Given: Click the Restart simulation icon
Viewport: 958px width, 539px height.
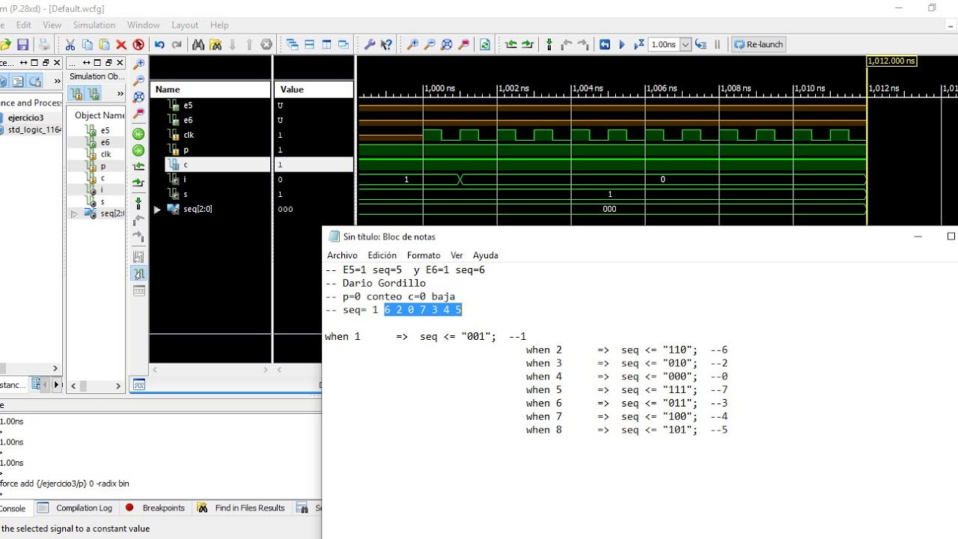Looking at the screenshot, I should point(605,45).
